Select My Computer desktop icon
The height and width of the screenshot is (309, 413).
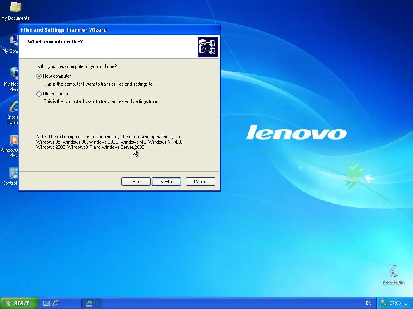(x=10, y=44)
